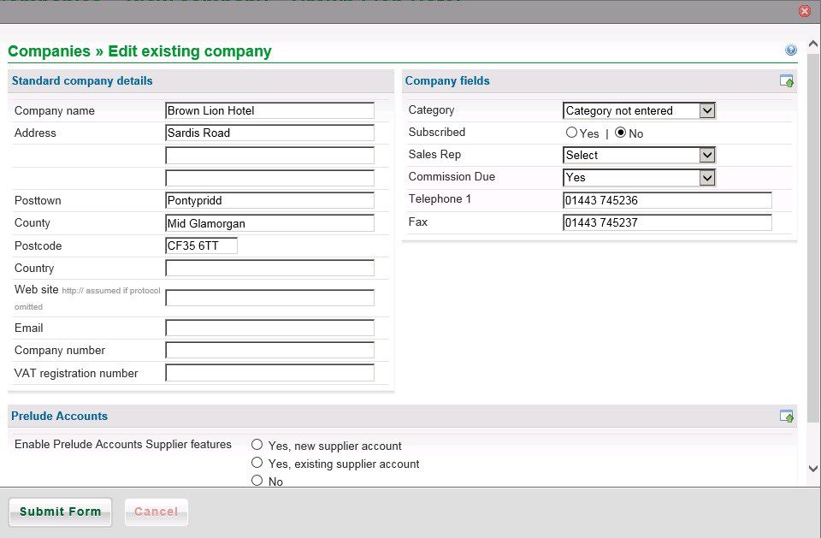This screenshot has width=821, height=538.
Task: Focus the Telephone 1 field
Action: [667, 200]
